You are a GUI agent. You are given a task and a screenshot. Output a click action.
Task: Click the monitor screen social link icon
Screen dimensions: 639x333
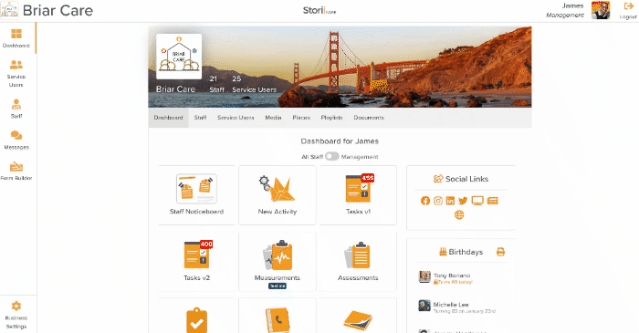(477, 201)
